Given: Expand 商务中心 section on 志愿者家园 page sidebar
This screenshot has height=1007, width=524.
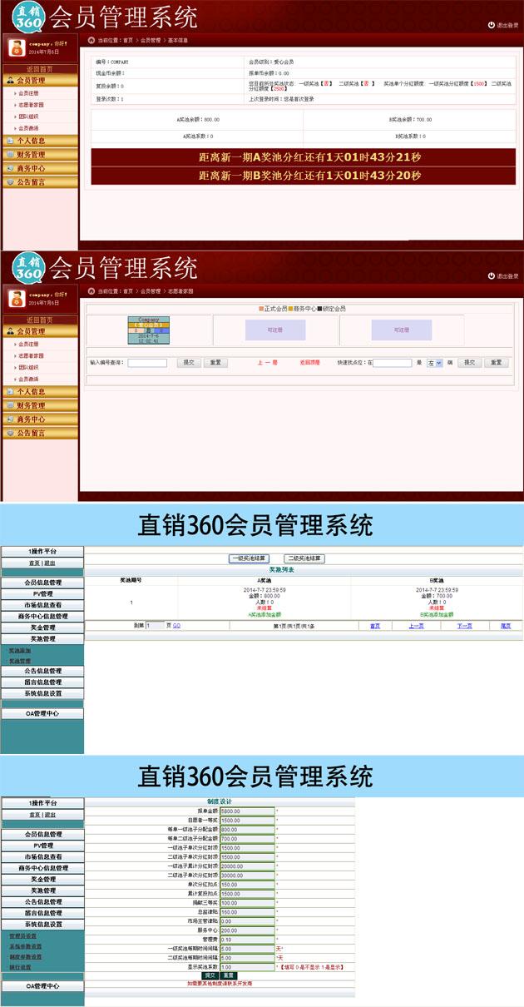Looking at the screenshot, I should coord(40,419).
